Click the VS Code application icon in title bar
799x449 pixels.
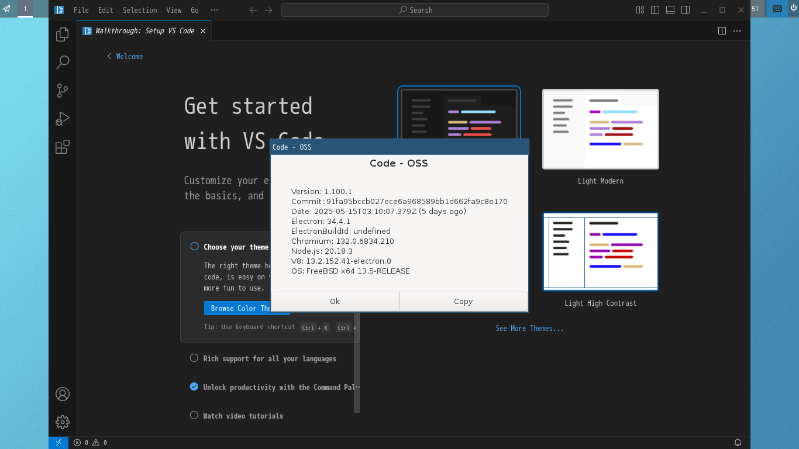pos(59,10)
